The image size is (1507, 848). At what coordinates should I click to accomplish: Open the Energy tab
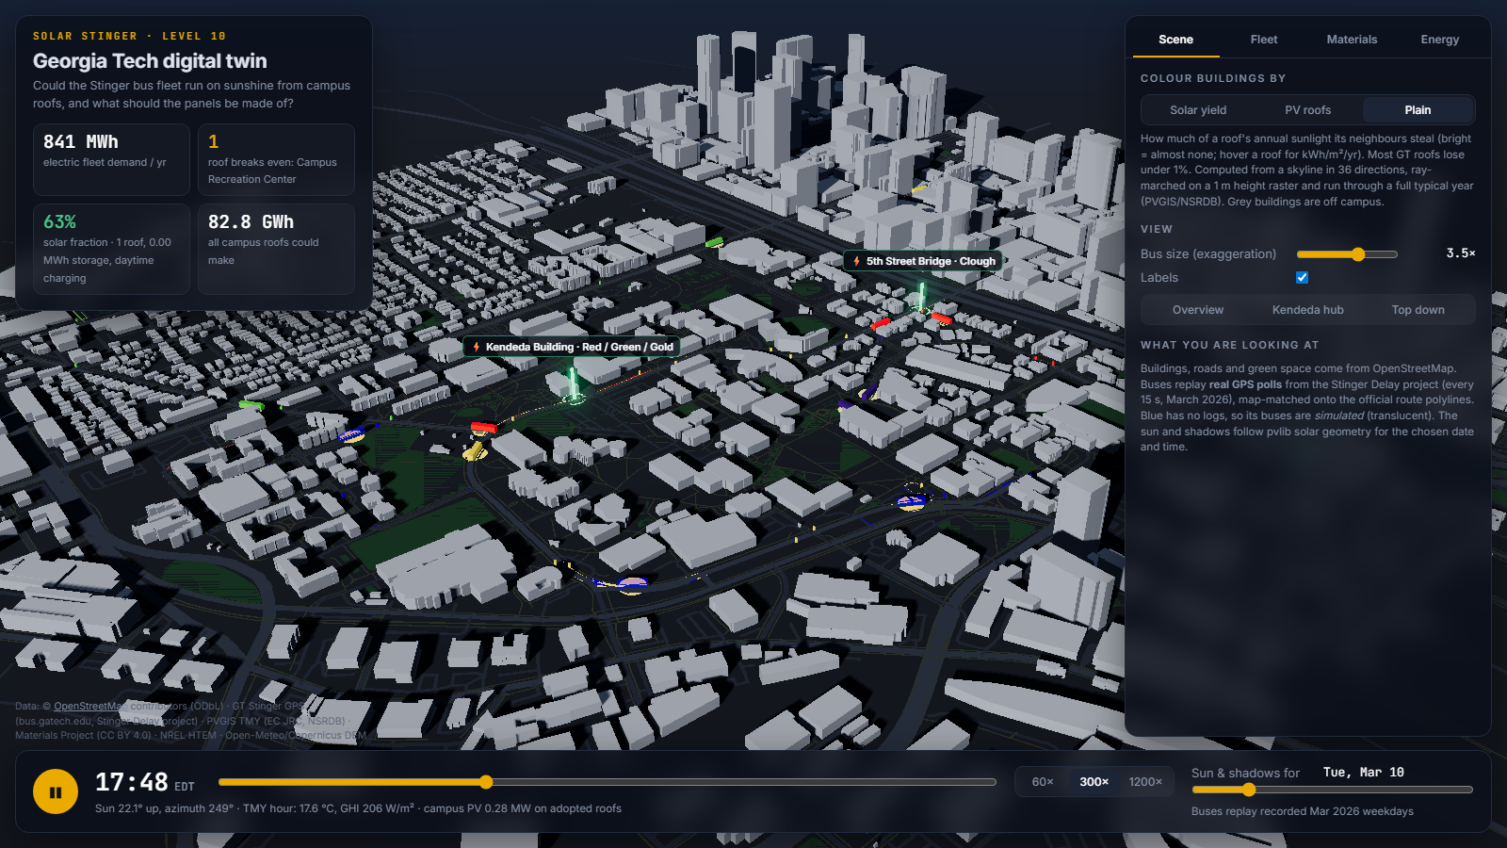coord(1440,40)
